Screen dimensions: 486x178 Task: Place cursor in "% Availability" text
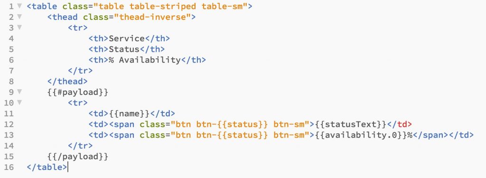coord(145,60)
